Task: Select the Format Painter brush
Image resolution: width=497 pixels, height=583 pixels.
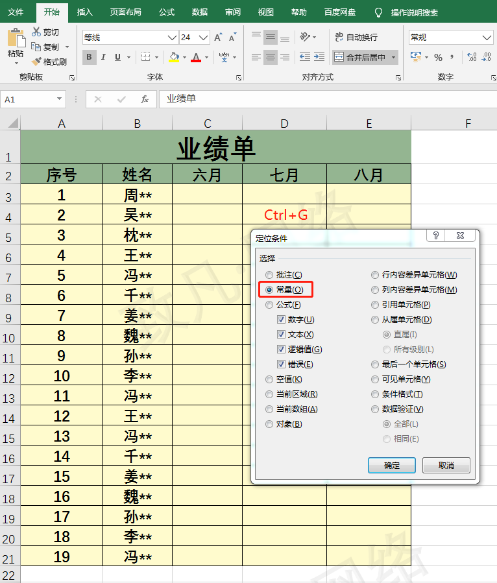Action: pos(36,62)
